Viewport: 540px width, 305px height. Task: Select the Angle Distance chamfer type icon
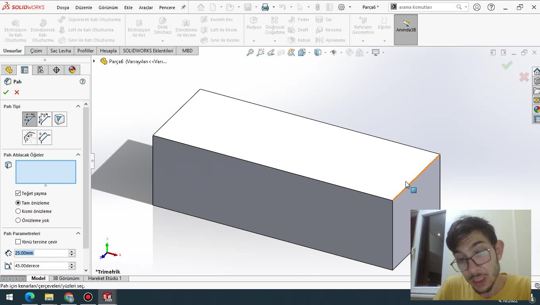[29, 119]
